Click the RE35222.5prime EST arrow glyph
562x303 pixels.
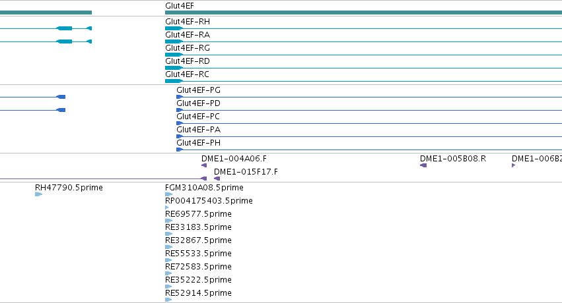coord(168,287)
